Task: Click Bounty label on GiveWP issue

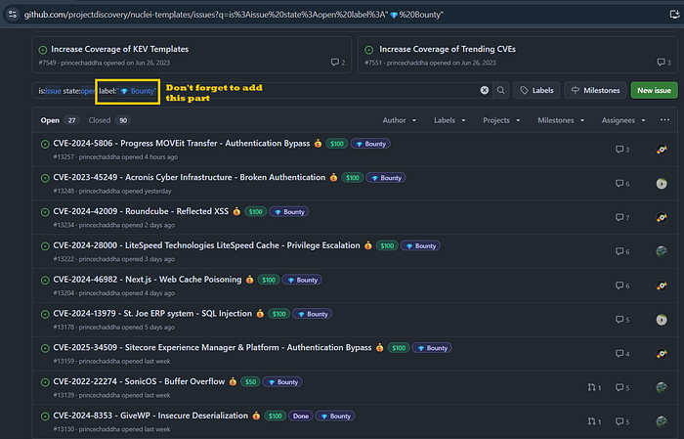Action: point(335,416)
